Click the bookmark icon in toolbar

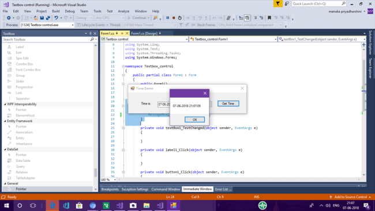[269, 18]
